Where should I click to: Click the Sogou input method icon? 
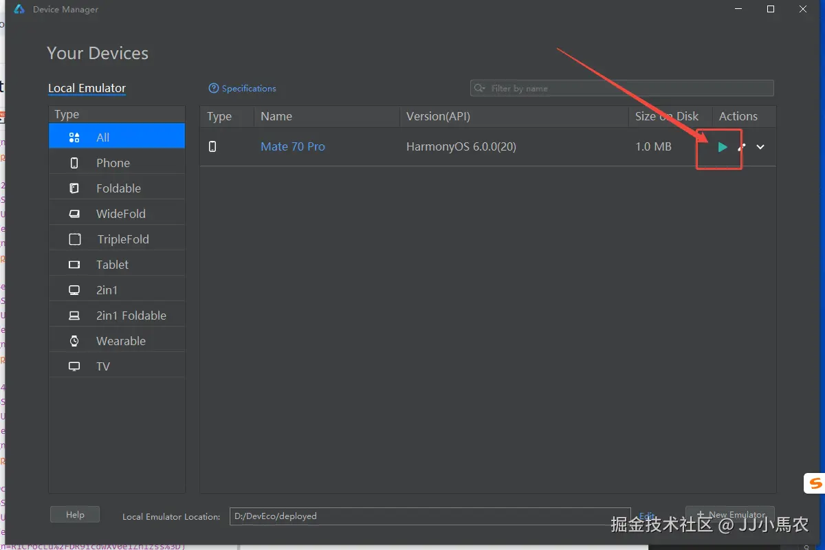coord(815,483)
